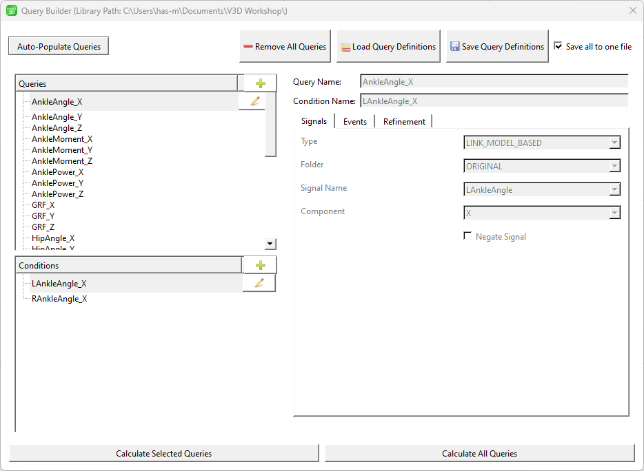Viewport: 644px width, 471px height.
Task: Click Calculate All Queries
Action: [479, 454]
